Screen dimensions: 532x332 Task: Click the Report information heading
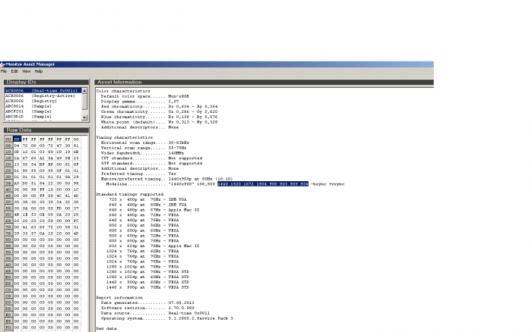[x=119, y=297]
